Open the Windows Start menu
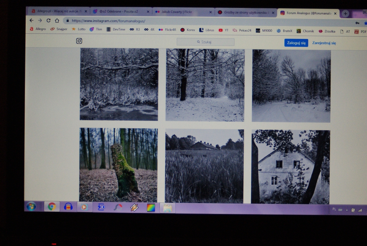The image size is (367, 246). 32,207
